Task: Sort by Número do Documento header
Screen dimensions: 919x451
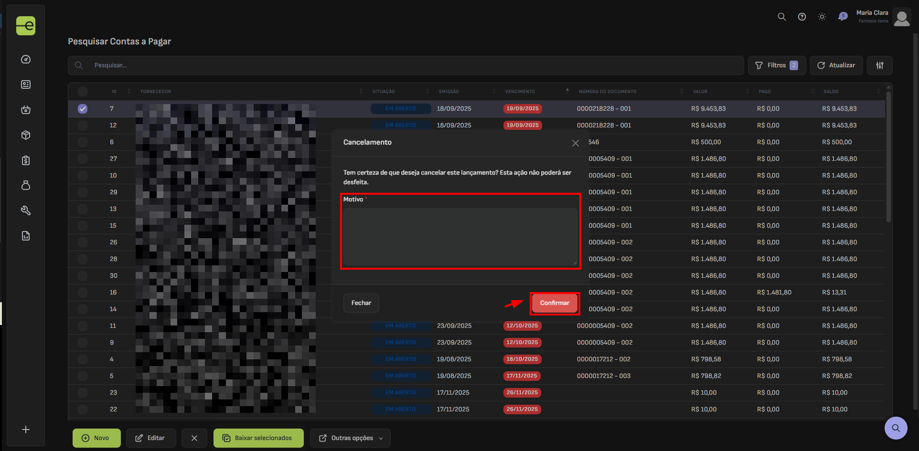Action: click(608, 92)
